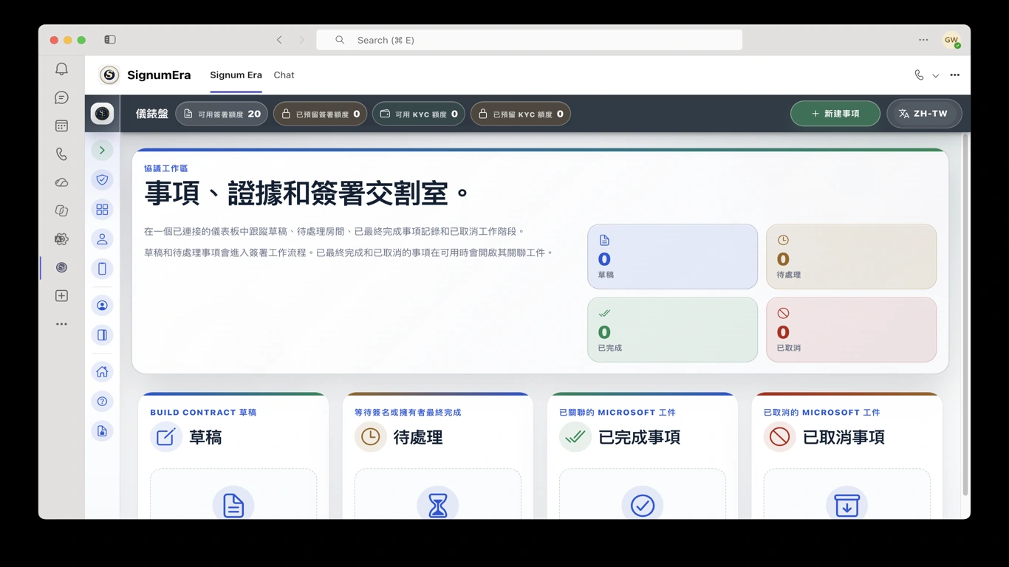The height and width of the screenshot is (567, 1009).
Task: Open the circled account profile icon
Action: (x=102, y=306)
